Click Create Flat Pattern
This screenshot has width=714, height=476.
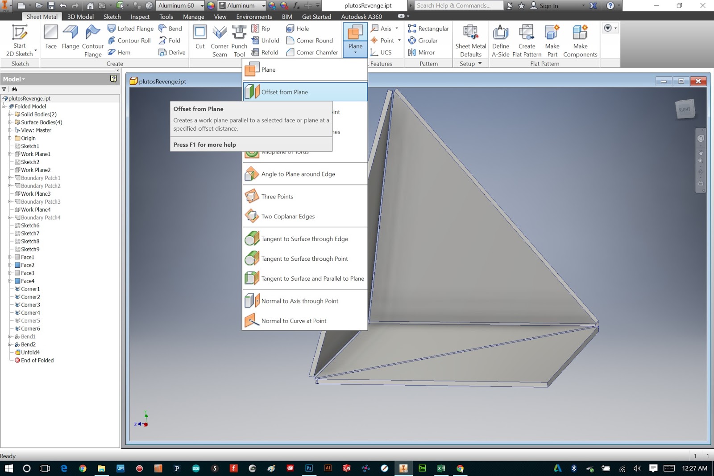pos(527,40)
